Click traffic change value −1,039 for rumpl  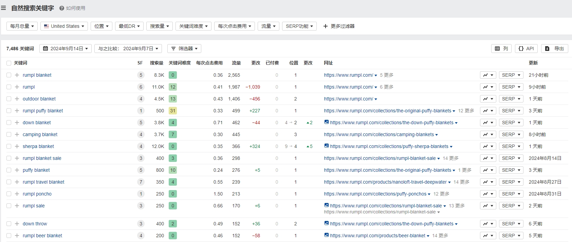pyautogui.click(x=253, y=87)
